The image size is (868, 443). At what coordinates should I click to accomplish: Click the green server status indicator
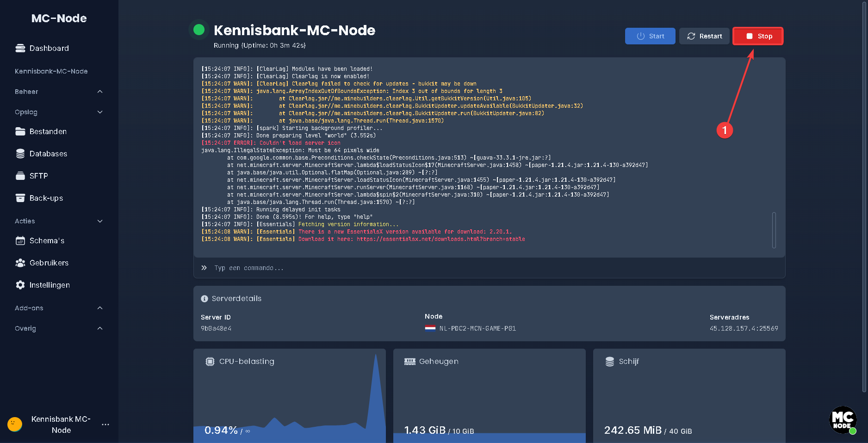tap(199, 30)
